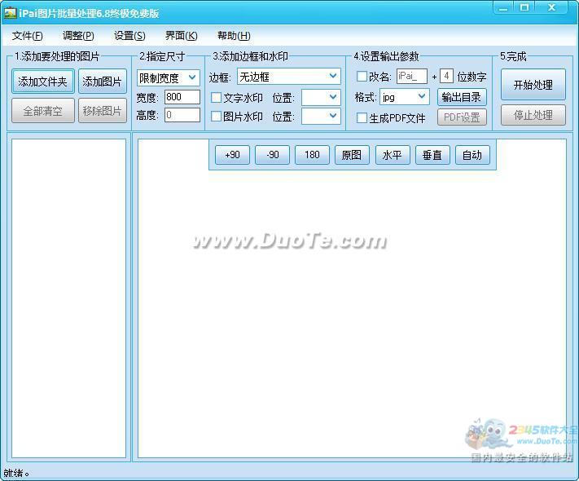The width and height of the screenshot is (579, 481).
Task: Expand the 边框 dropdown showing 无边框
Action: coord(289,77)
